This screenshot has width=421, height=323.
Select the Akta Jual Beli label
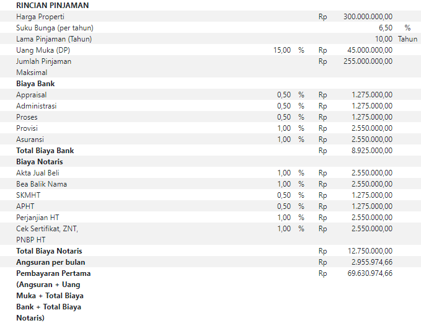[x=38, y=173]
